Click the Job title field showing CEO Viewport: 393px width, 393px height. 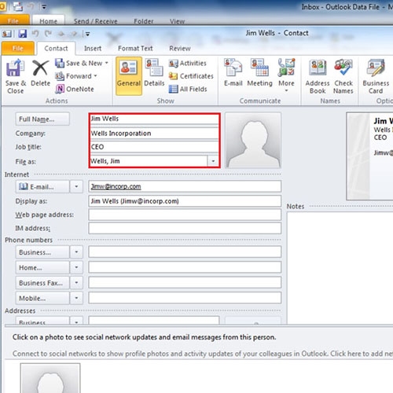pyautogui.click(x=154, y=147)
